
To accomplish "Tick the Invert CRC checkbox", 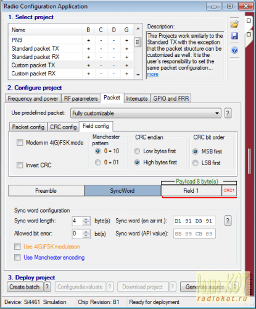I will click(x=20, y=165).
